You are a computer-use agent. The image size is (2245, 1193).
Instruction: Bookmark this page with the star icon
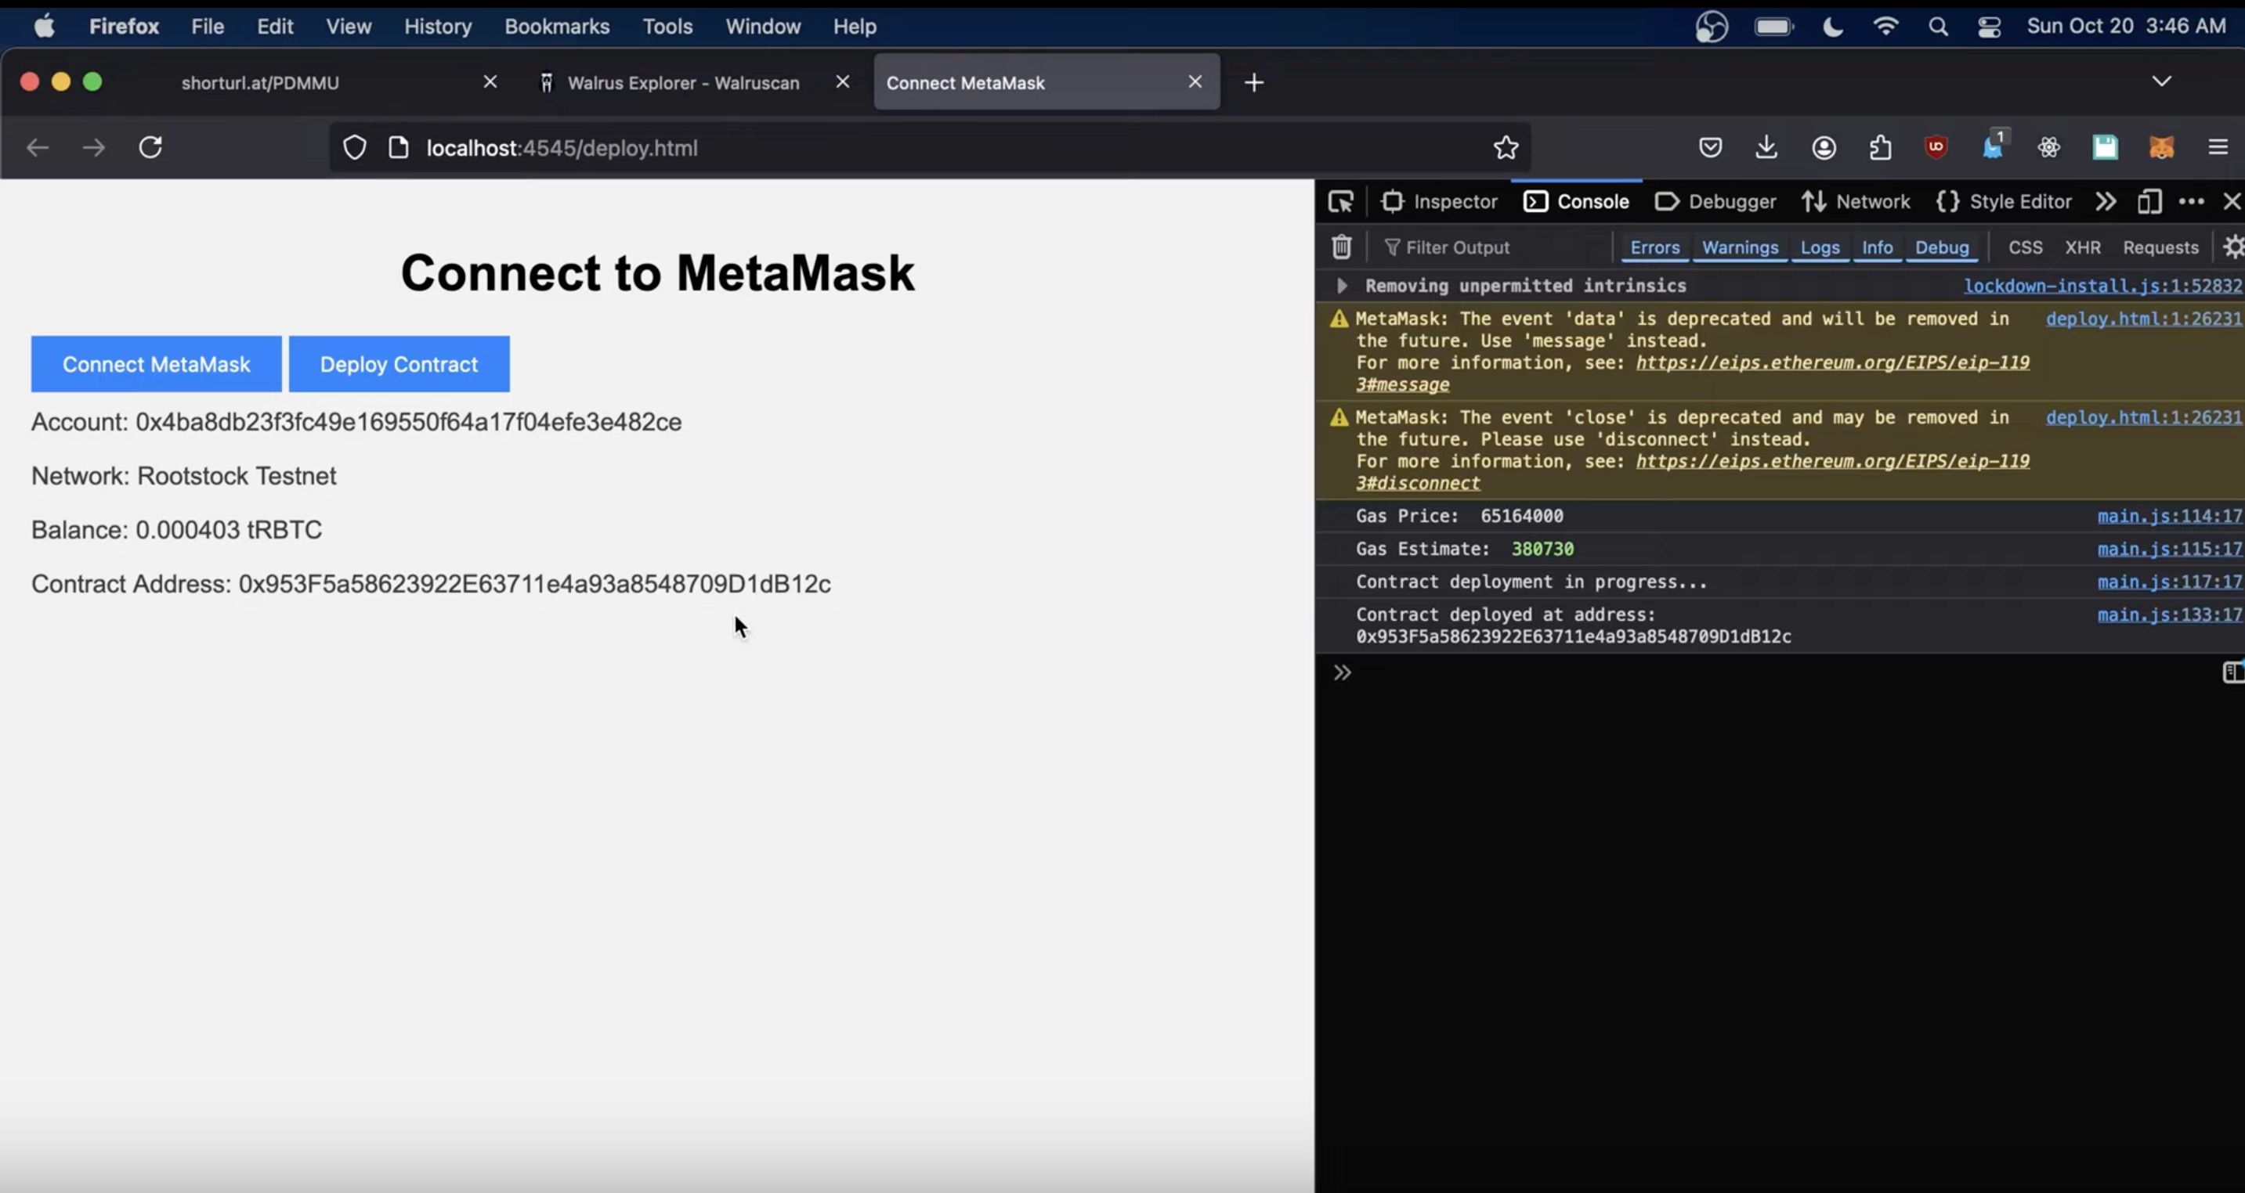point(1505,148)
